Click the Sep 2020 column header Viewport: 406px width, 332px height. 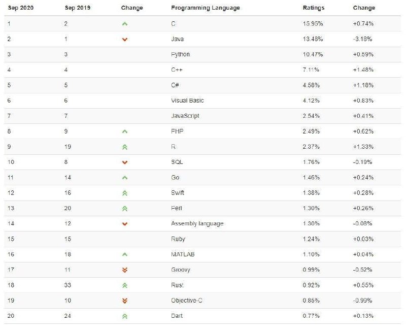[x=21, y=8]
